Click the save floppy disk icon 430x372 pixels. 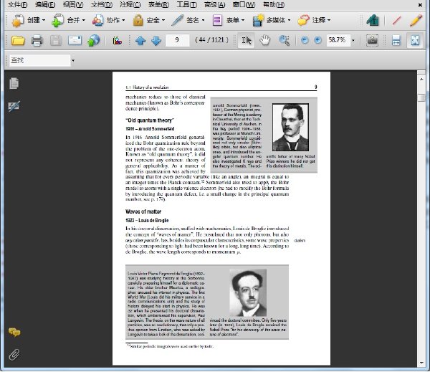pyautogui.click(x=56, y=41)
